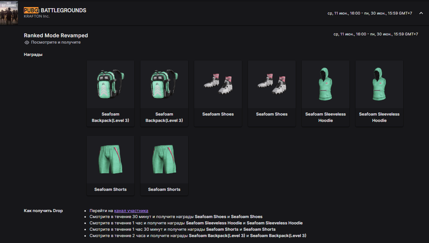This screenshot has height=243, width=429.
Task: Click the first Seafoam Shorts image
Action: pyautogui.click(x=111, y=160)
